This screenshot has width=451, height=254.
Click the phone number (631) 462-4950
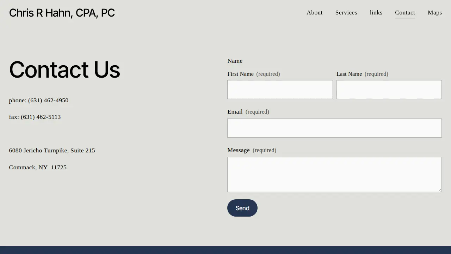coord(48,101)
